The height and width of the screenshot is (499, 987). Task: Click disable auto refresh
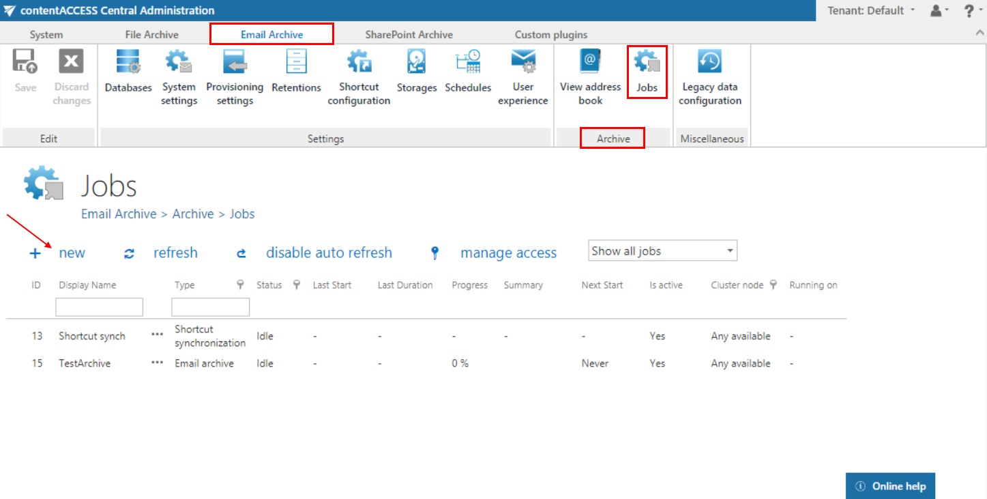pyautogui.click(x=328, y=253)
